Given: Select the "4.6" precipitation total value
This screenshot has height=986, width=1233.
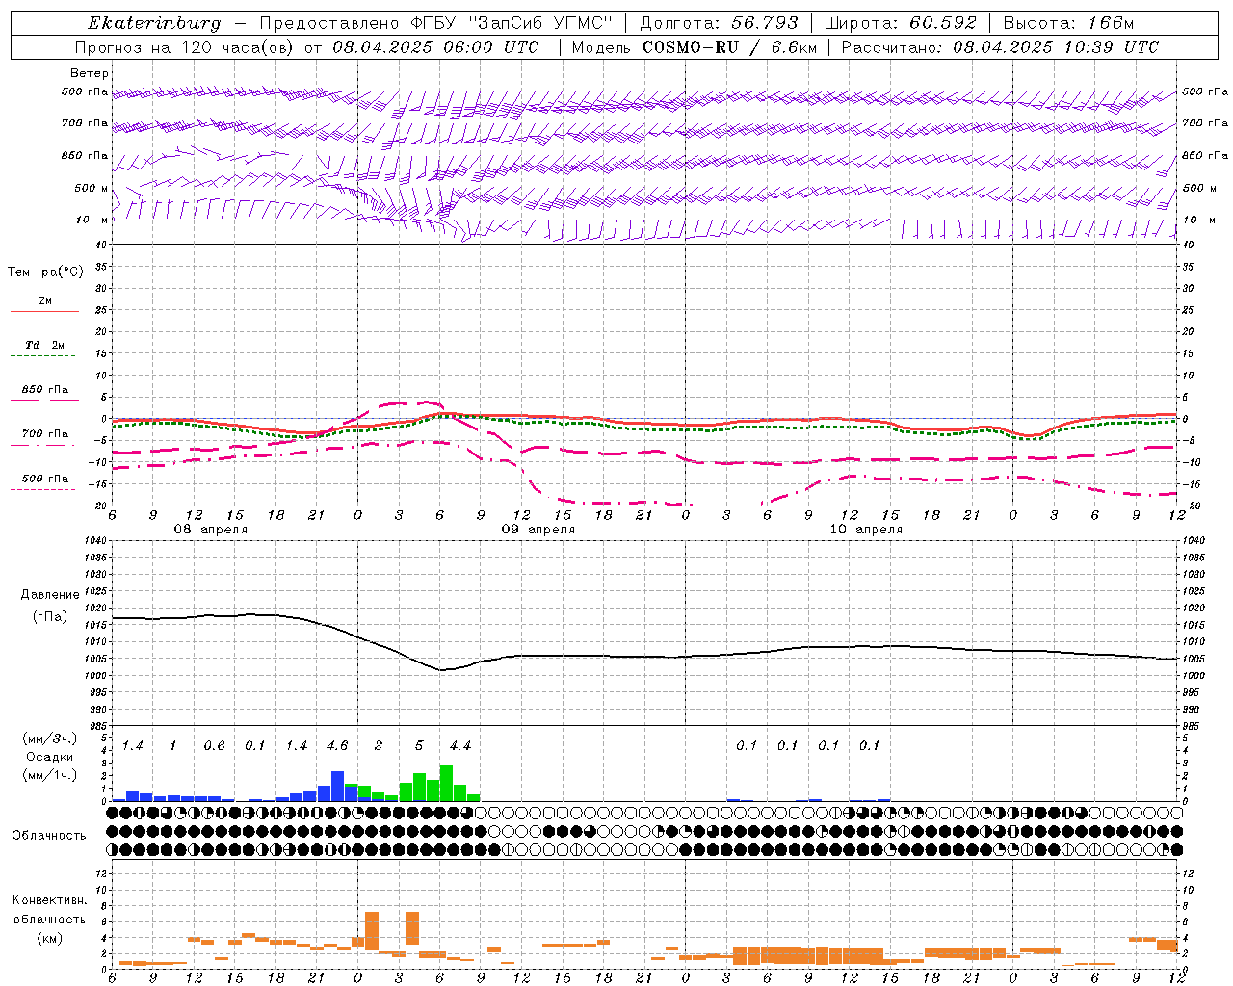Looking at the screenshot, I should [337, 746].
